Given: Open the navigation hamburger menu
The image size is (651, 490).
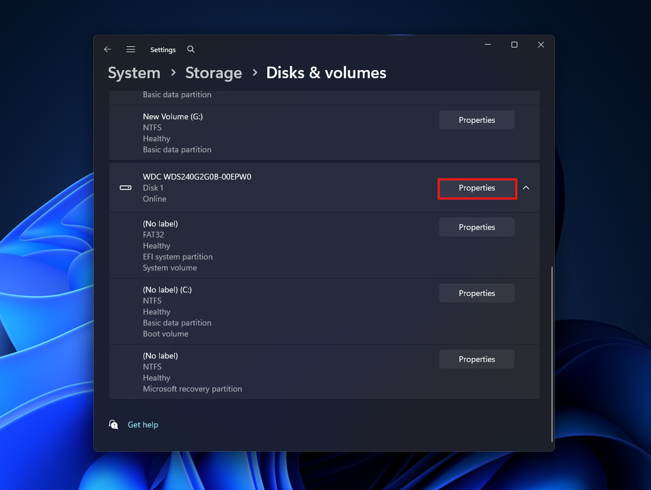Looking at the screenshot, I should click(x=131, y=49).
